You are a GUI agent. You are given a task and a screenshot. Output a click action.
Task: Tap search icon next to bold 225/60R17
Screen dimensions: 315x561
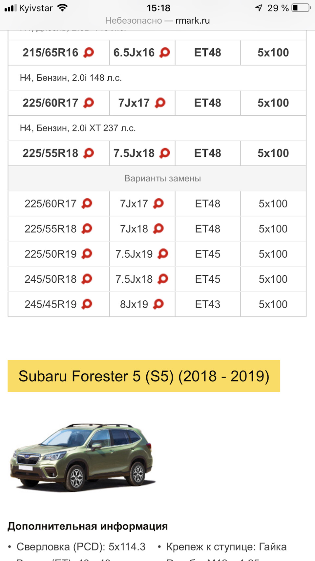[89, 103]
